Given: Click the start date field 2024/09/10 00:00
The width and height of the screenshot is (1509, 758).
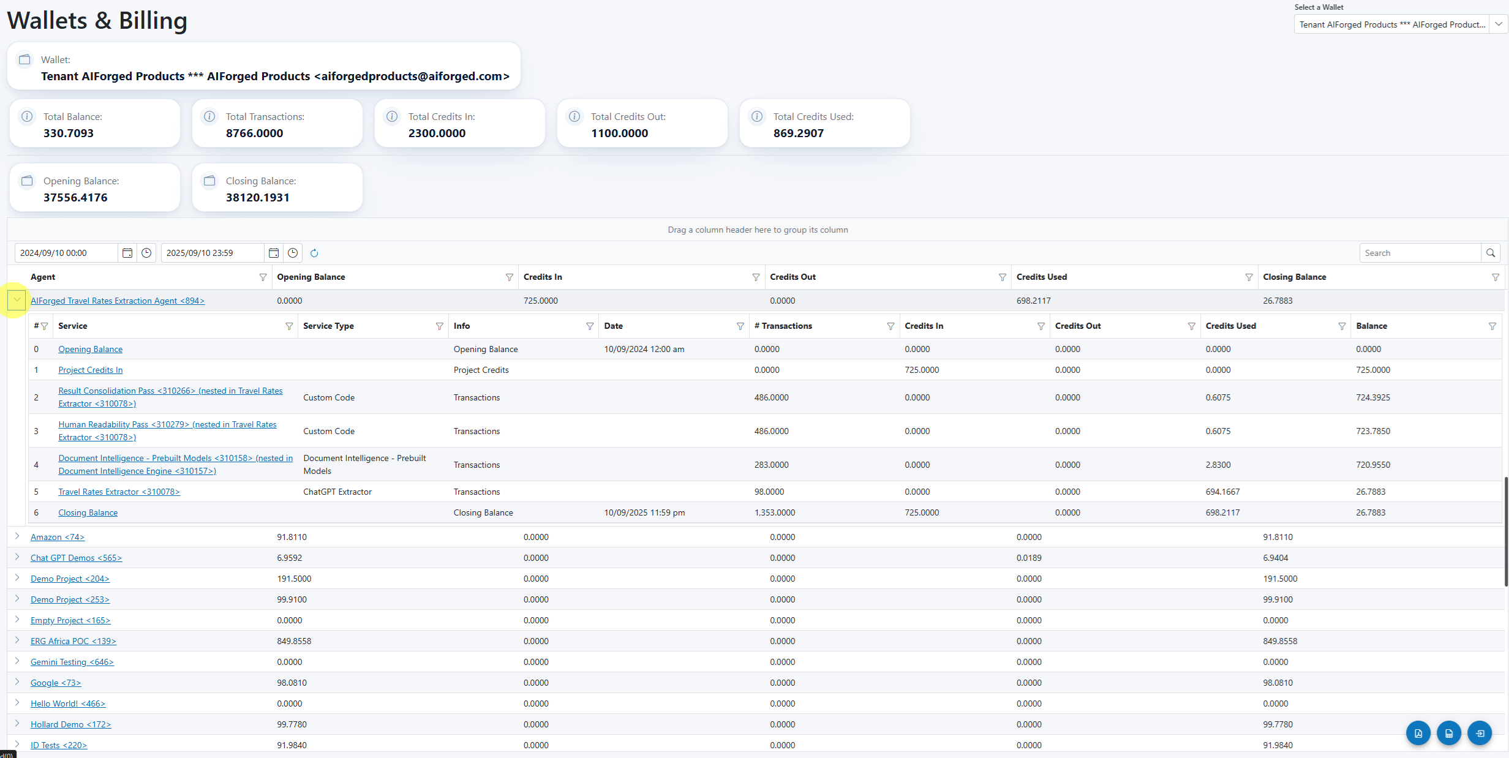Looking at the screenshot, I should click(x=66, y=253).
